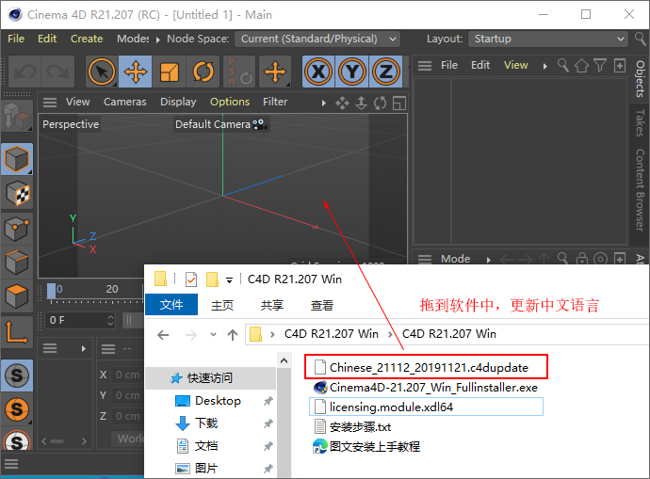650x479 pixels.
Task: Open the Node Space dropdown
Action: (x=317, y=39)
